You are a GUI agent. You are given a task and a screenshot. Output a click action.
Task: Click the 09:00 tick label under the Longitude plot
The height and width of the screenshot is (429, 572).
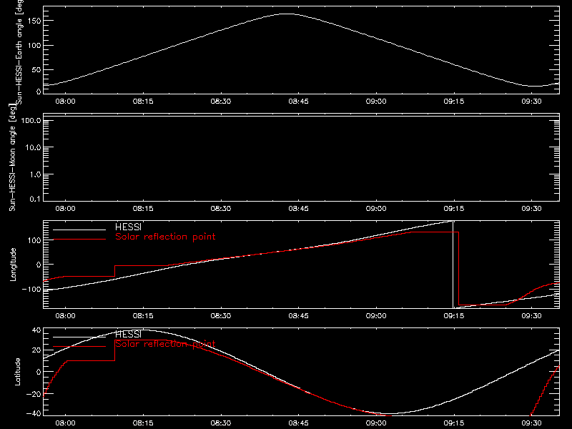pyautogui.click(x=376, y=316)
